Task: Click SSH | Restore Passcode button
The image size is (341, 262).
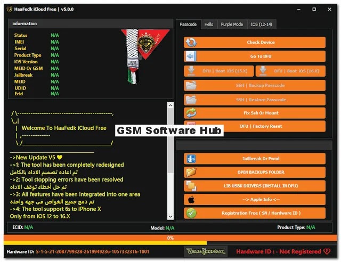Action: tap(255, 100)
